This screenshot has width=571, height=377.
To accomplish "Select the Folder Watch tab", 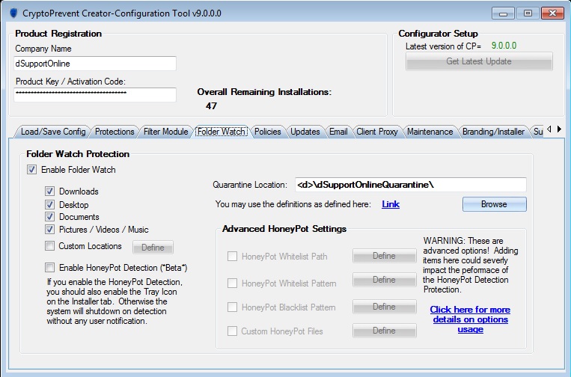I will [222, 132].
